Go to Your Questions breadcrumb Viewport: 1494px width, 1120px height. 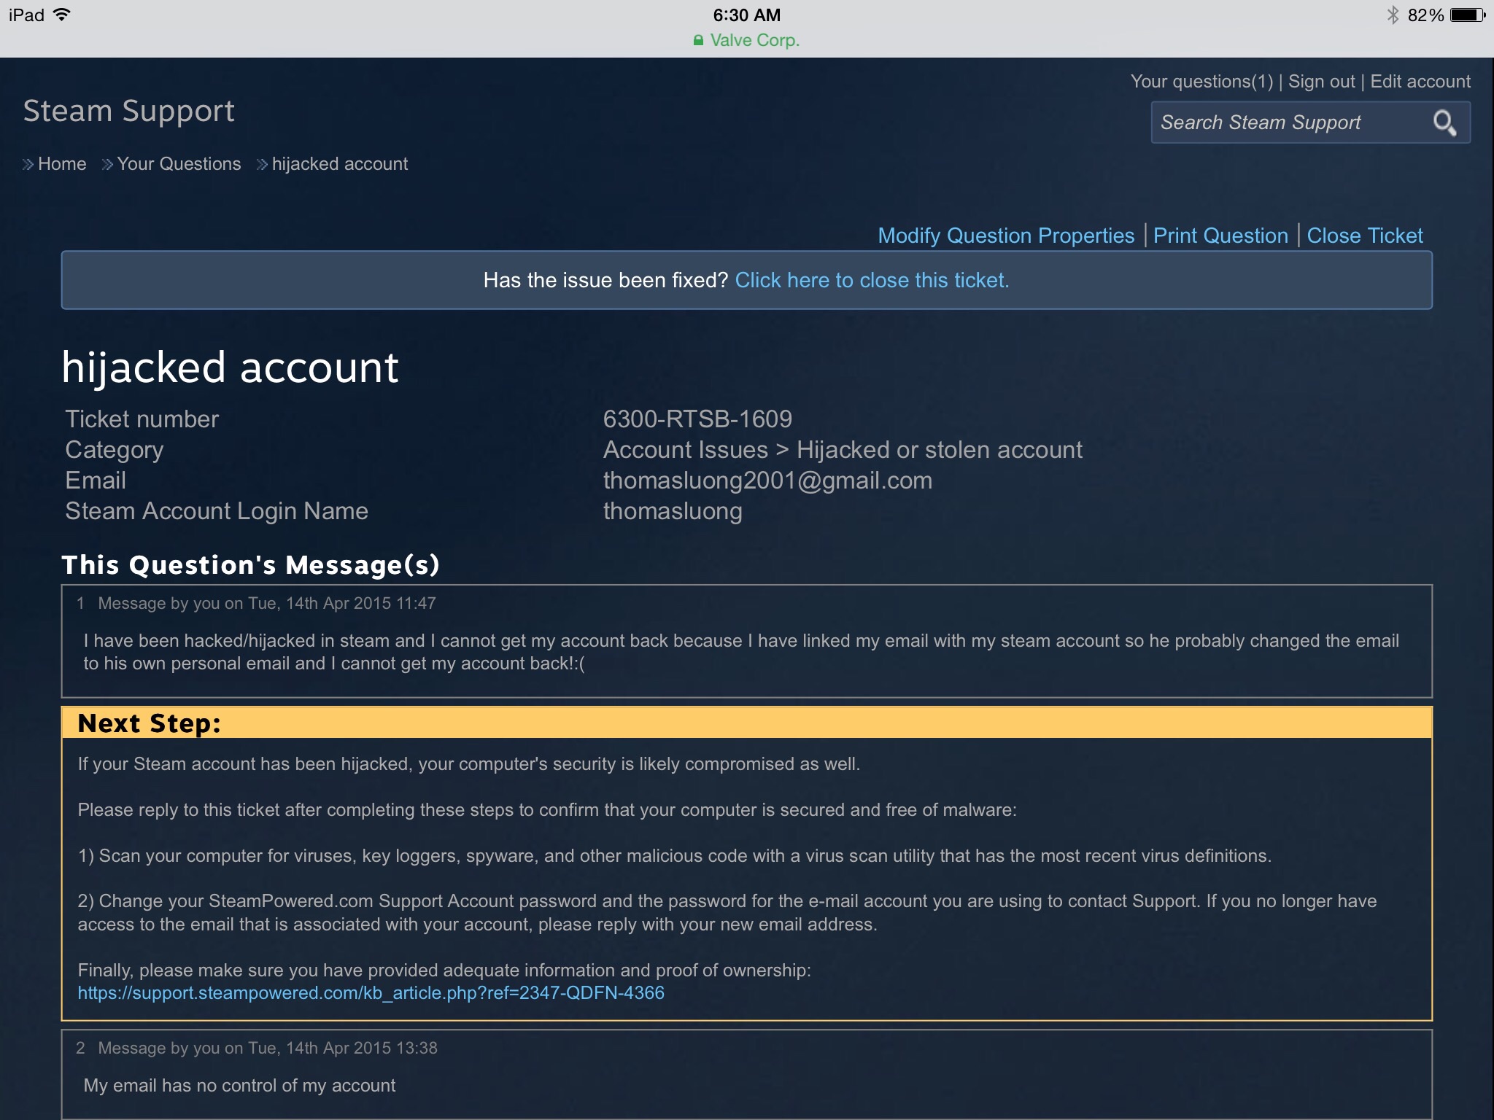179,164
